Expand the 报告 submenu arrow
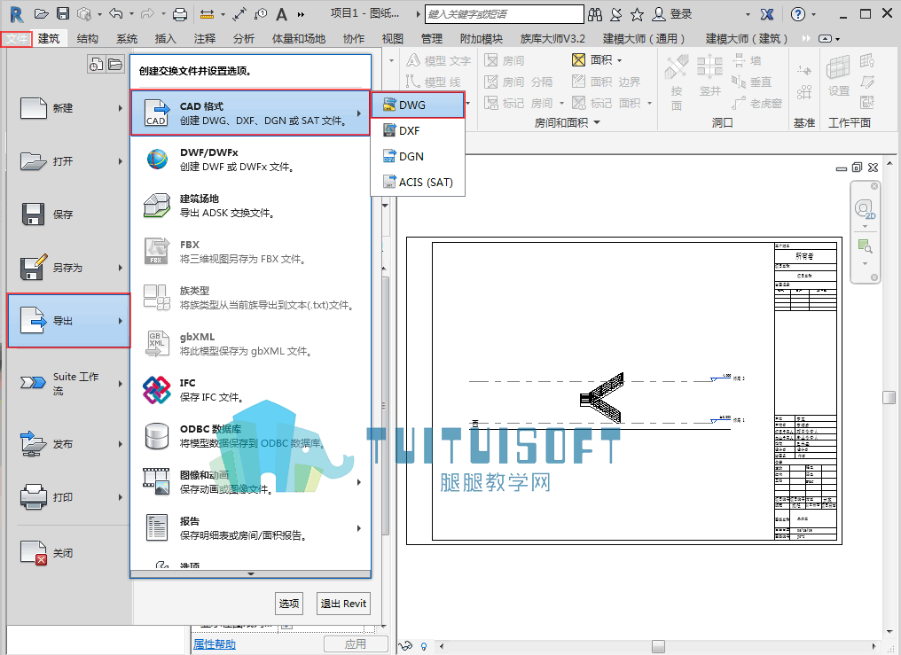 359,528
